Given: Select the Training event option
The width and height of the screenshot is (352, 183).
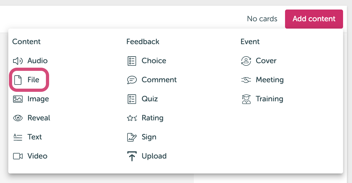Looking at the screenshot, I should (262, 99).
